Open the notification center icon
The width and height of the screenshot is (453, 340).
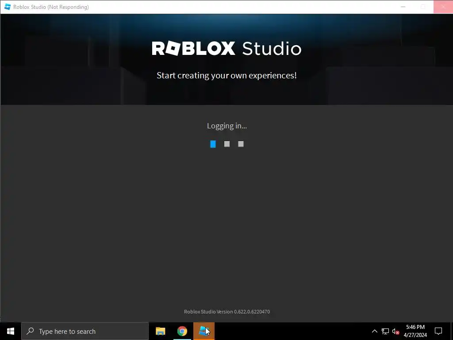(x=438, y=331)
